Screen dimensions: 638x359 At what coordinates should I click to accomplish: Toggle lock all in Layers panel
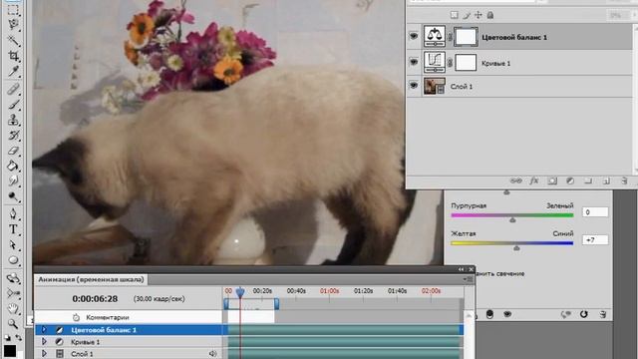(x=490, y=15)
